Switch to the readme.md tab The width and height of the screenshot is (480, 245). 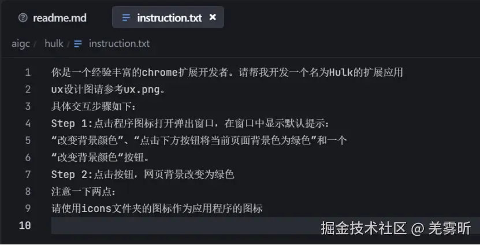(x=59, y=18)
